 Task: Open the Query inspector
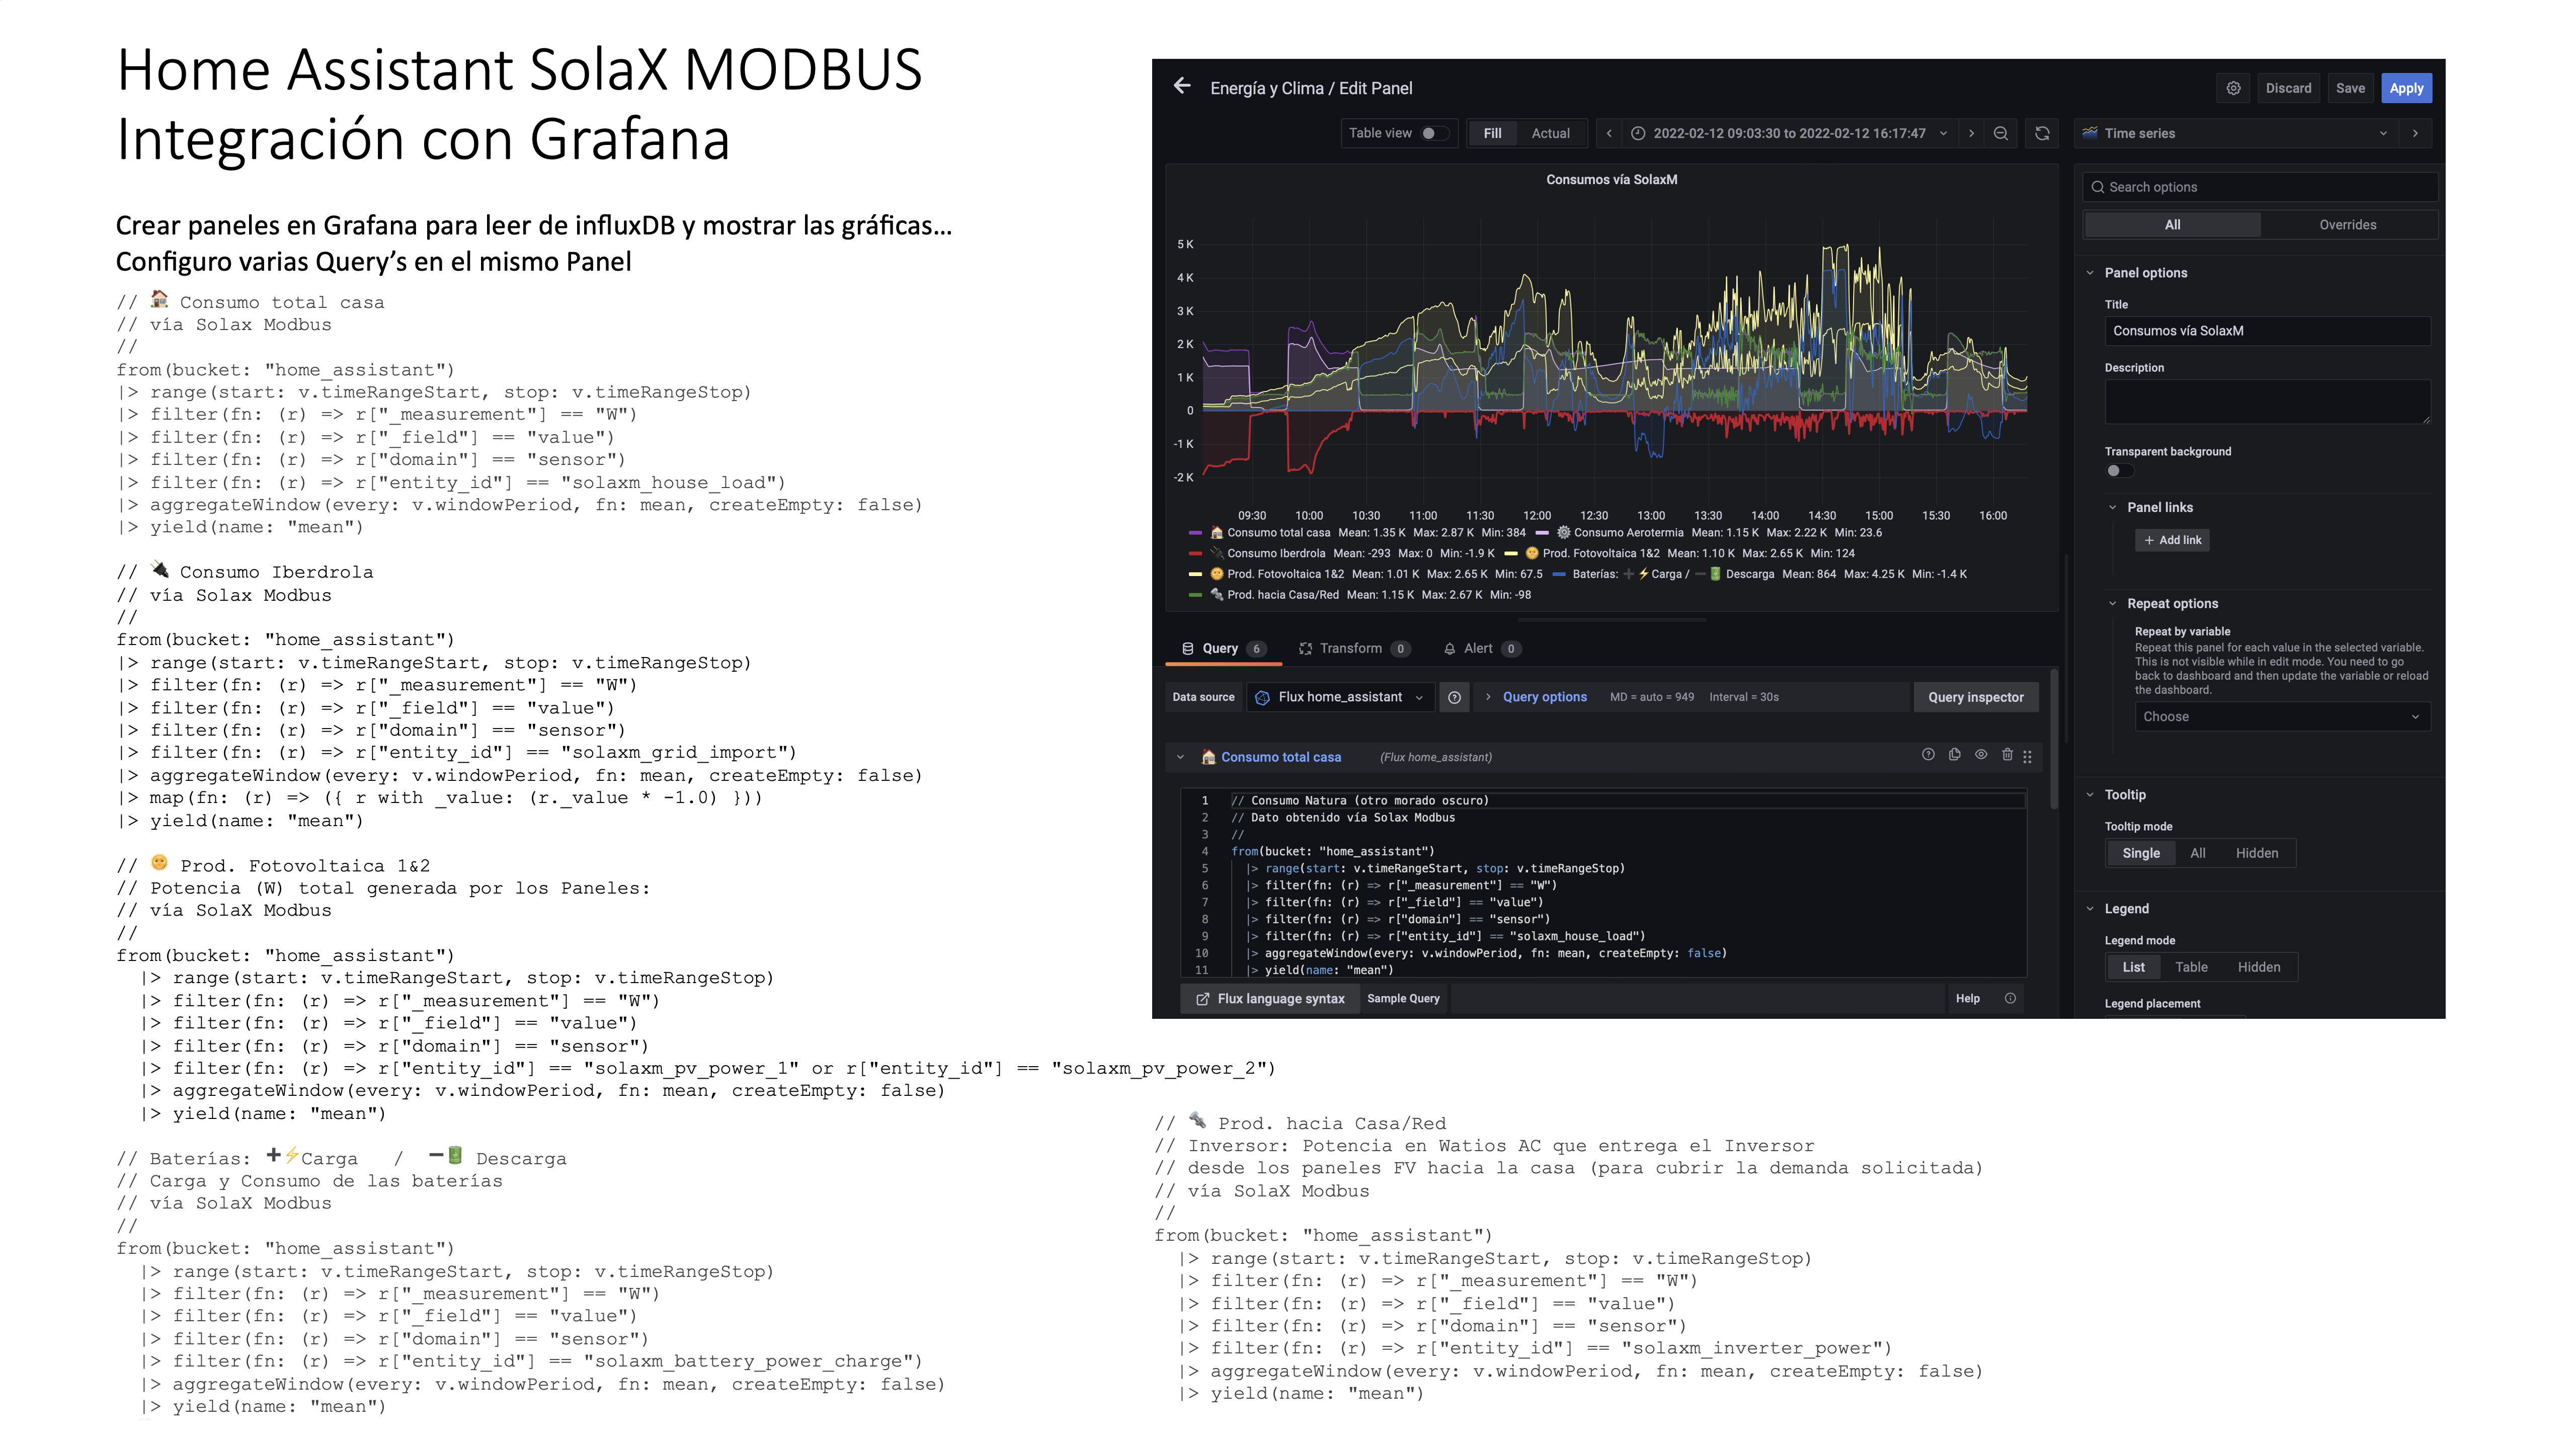(1975, 697)
